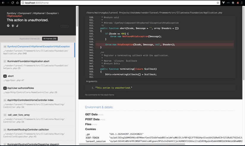Click the Application.php file path above code
245x146 pixels.
(154, 13)
